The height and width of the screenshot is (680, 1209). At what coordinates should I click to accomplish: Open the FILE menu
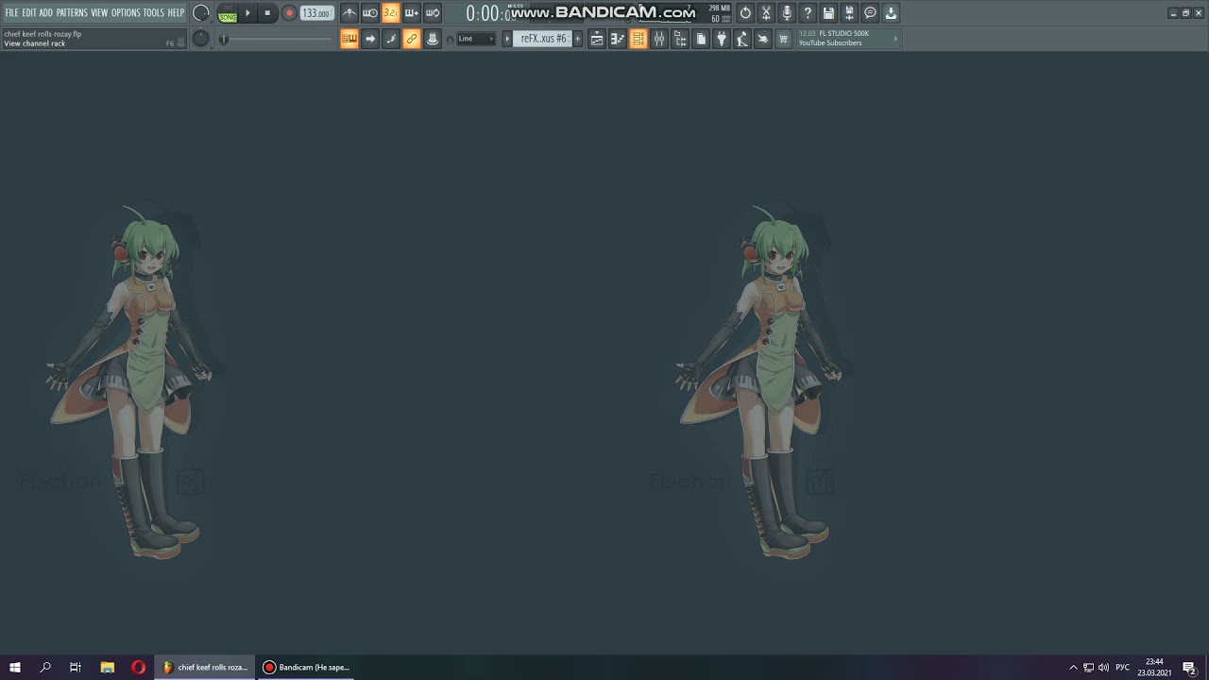point(11,13)
